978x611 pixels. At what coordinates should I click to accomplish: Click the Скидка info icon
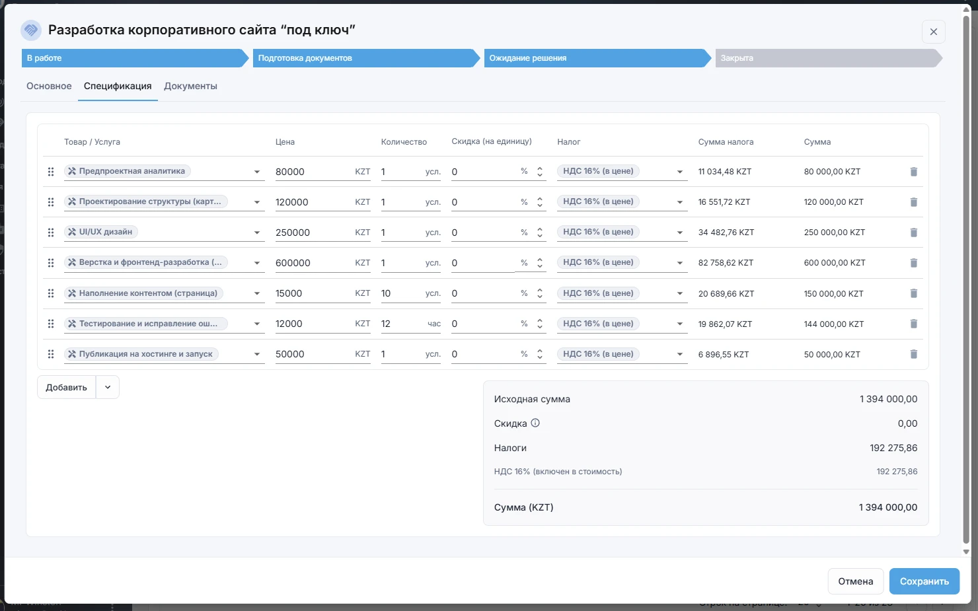[x=535, y=423]
